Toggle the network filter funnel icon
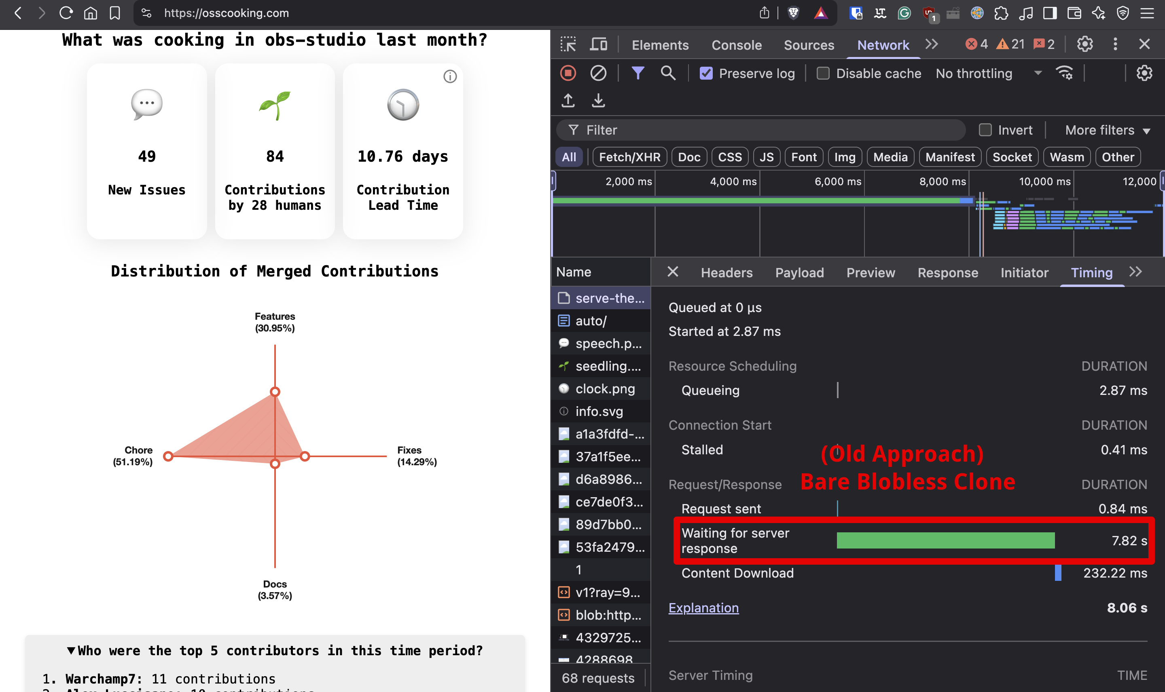This screenshot has height=692, width=1165. click(638, 73)
